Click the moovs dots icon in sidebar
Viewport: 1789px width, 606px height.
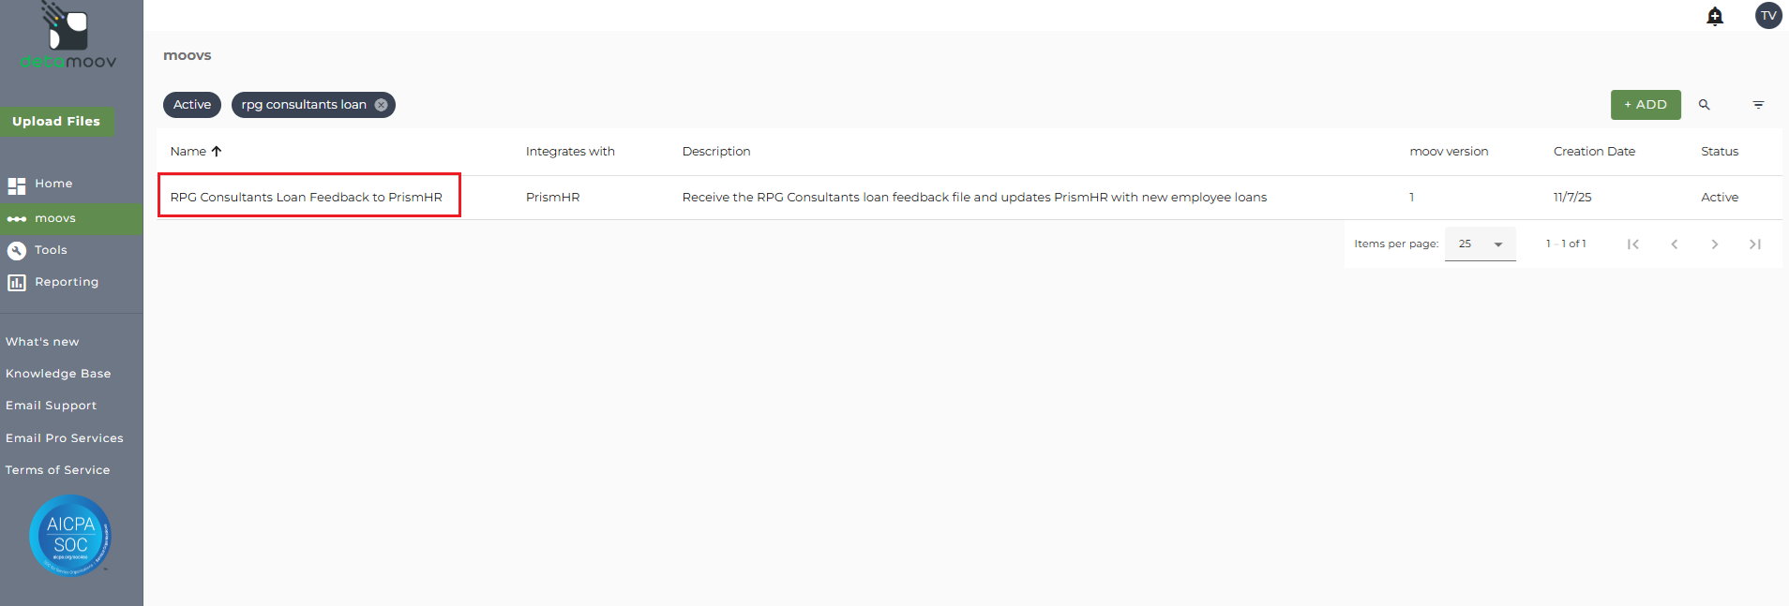tap(17, 219)
